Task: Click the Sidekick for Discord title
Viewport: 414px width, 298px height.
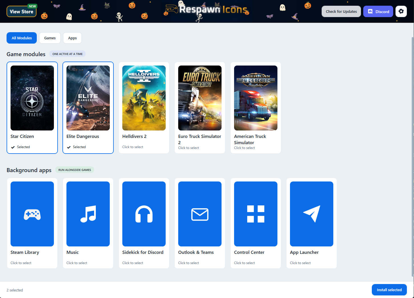Action: pos(143,252)
